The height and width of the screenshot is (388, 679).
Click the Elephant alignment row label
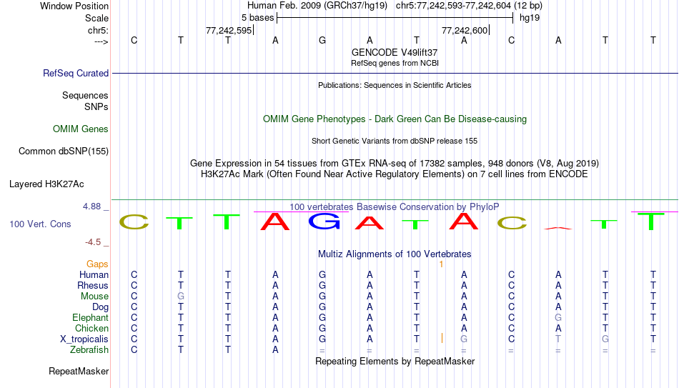(x=90, y=317)
